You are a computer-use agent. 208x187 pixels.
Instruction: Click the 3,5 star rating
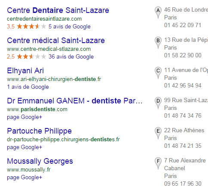pyautogui.click(x=27, y=26)
